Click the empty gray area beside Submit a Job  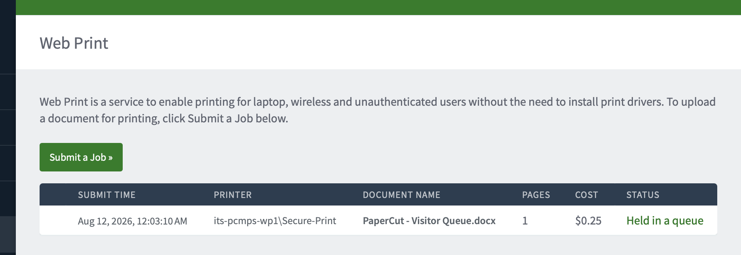pyautogui.click(x=420, y=157)
